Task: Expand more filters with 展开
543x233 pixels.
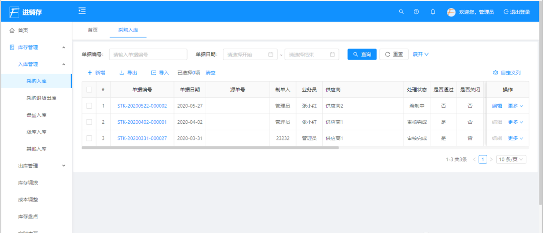Action: [421, 54]
